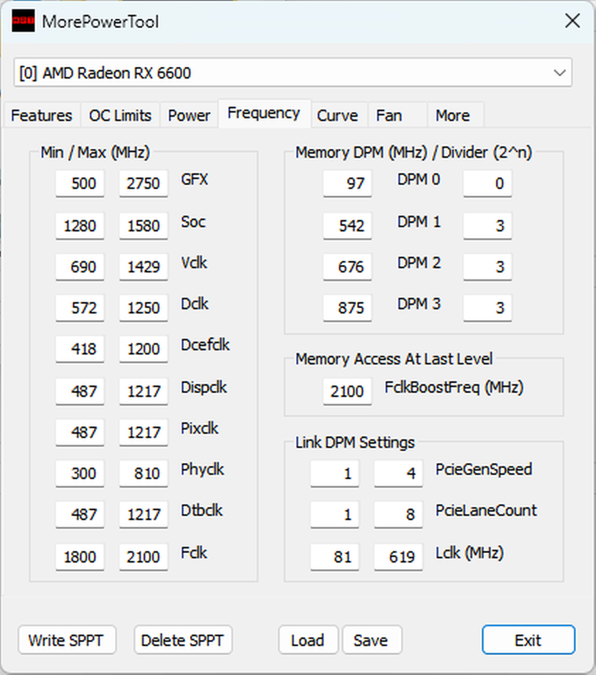596x675 pixels.
Task: Click the Fclk minimum field 1800
Action: click(79, 557)
